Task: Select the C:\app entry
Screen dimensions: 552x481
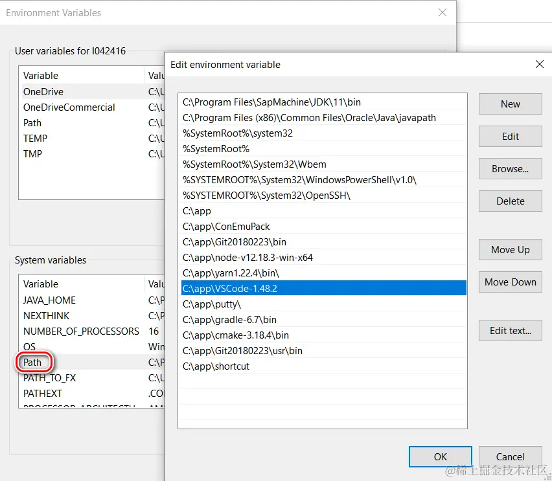Action: [x=323, y=211]
